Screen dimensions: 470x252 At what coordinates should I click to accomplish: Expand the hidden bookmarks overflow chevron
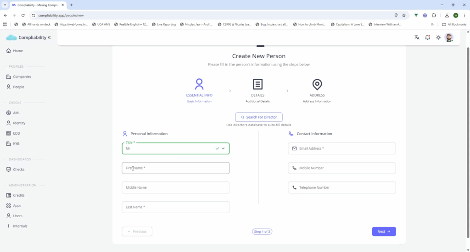[432, 24]
